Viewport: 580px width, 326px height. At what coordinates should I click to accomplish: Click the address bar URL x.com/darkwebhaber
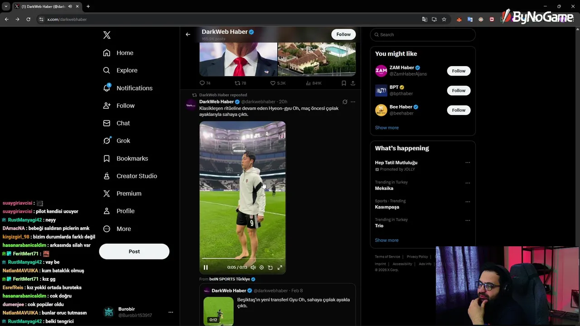coord(67,19)
